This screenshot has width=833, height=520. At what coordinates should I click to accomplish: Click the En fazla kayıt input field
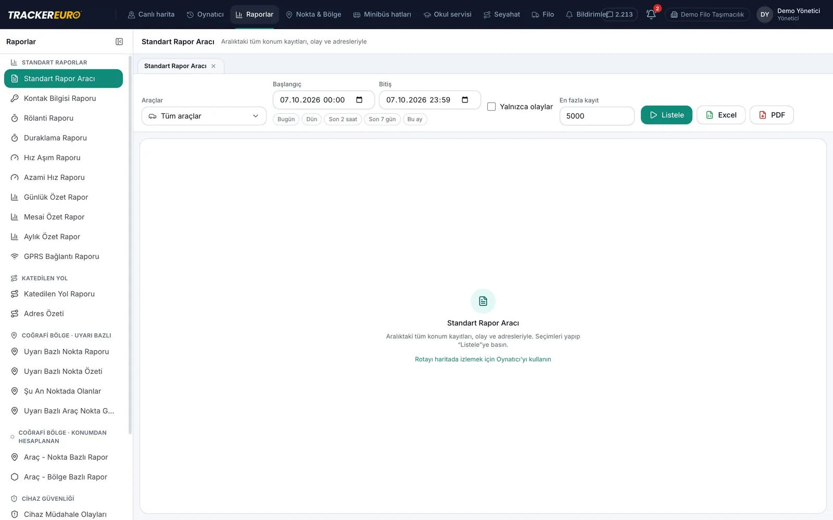[x=597, y=116]
